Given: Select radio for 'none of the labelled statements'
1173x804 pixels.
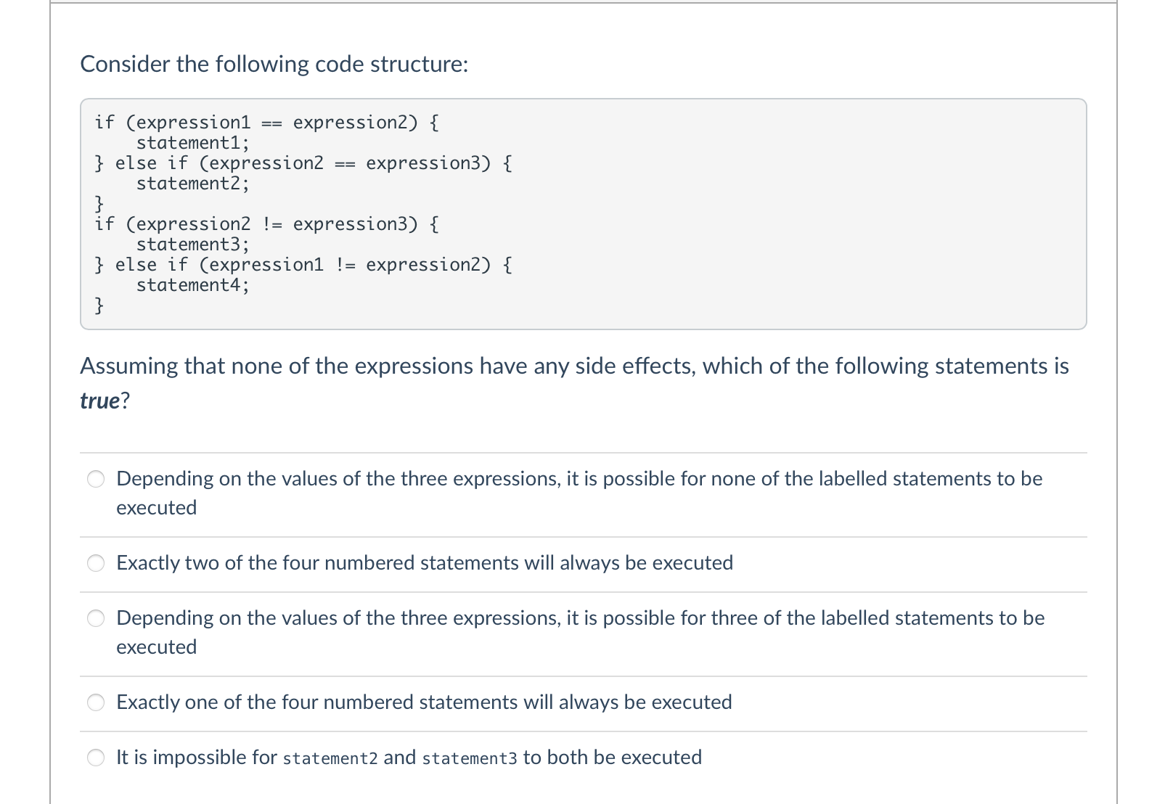Looking at the screenshot, I should click(x=97, y=479).
